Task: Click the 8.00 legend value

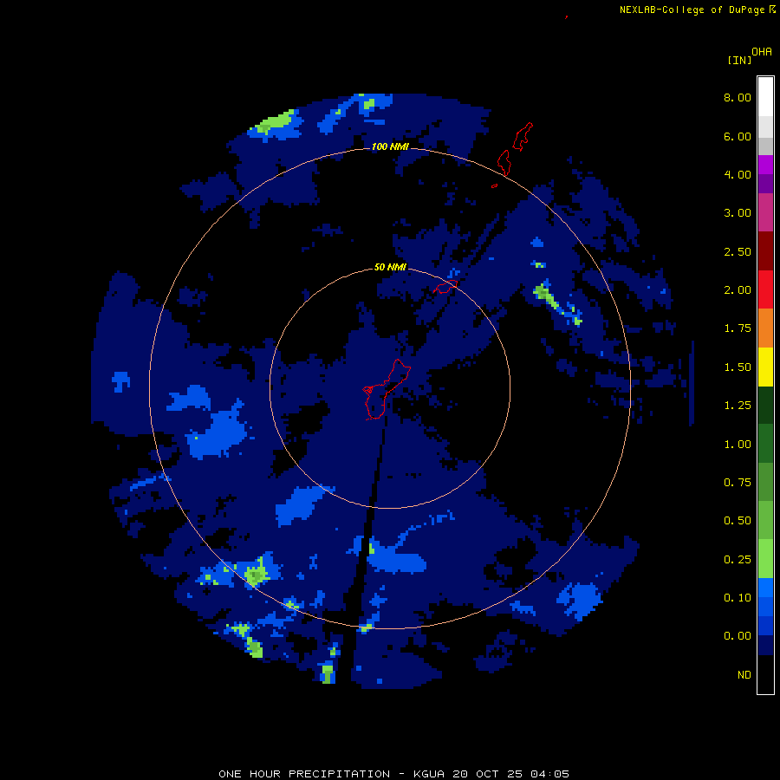Action: click(738, 97)
